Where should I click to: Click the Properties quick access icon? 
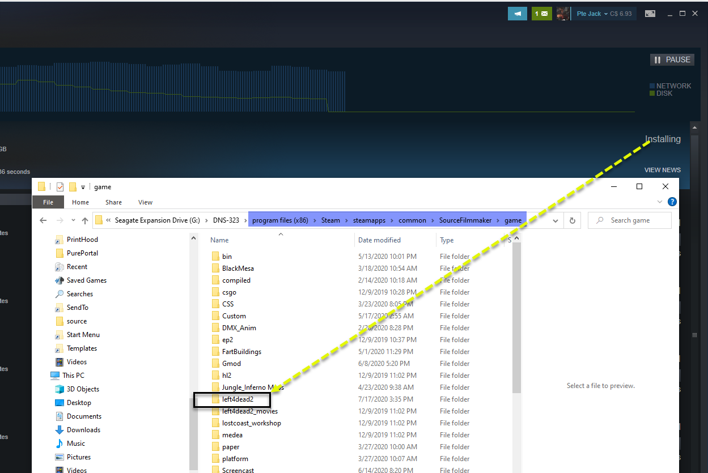pyautogui.click(x=60, y=187)
